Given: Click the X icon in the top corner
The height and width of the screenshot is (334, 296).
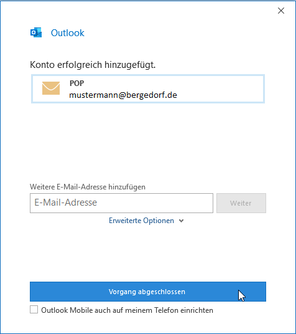Looking at the screenshot, I should point(281,11).
